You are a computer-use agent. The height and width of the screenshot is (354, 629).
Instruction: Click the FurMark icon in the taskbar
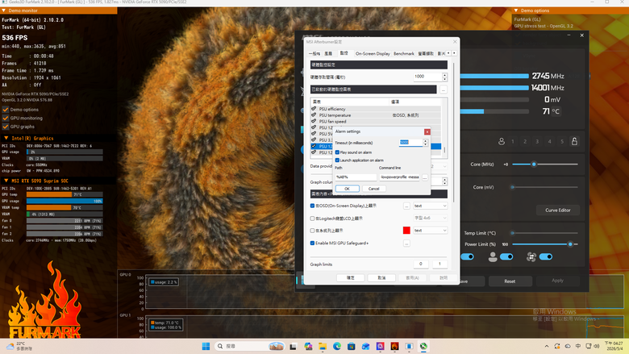394,347
